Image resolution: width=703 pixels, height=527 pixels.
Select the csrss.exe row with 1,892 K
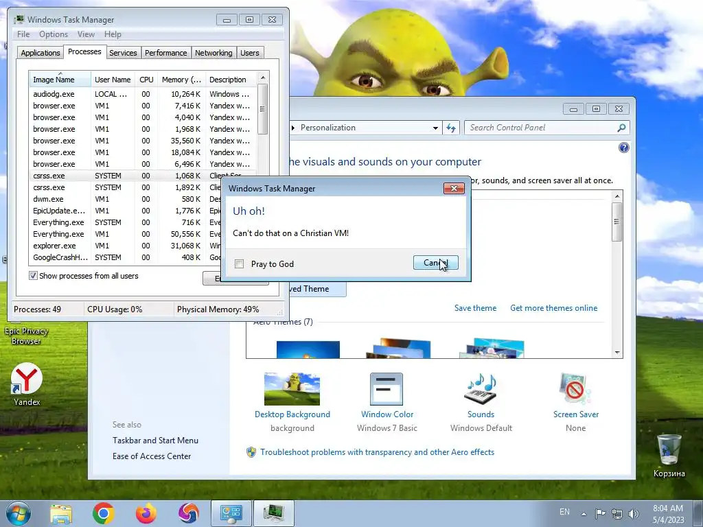click(x=126, y=187)
